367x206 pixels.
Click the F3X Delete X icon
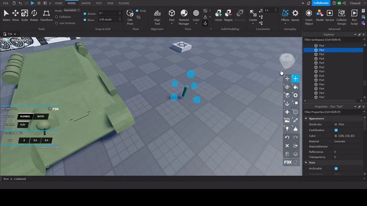pyautogui.click(x=287, y=146)
